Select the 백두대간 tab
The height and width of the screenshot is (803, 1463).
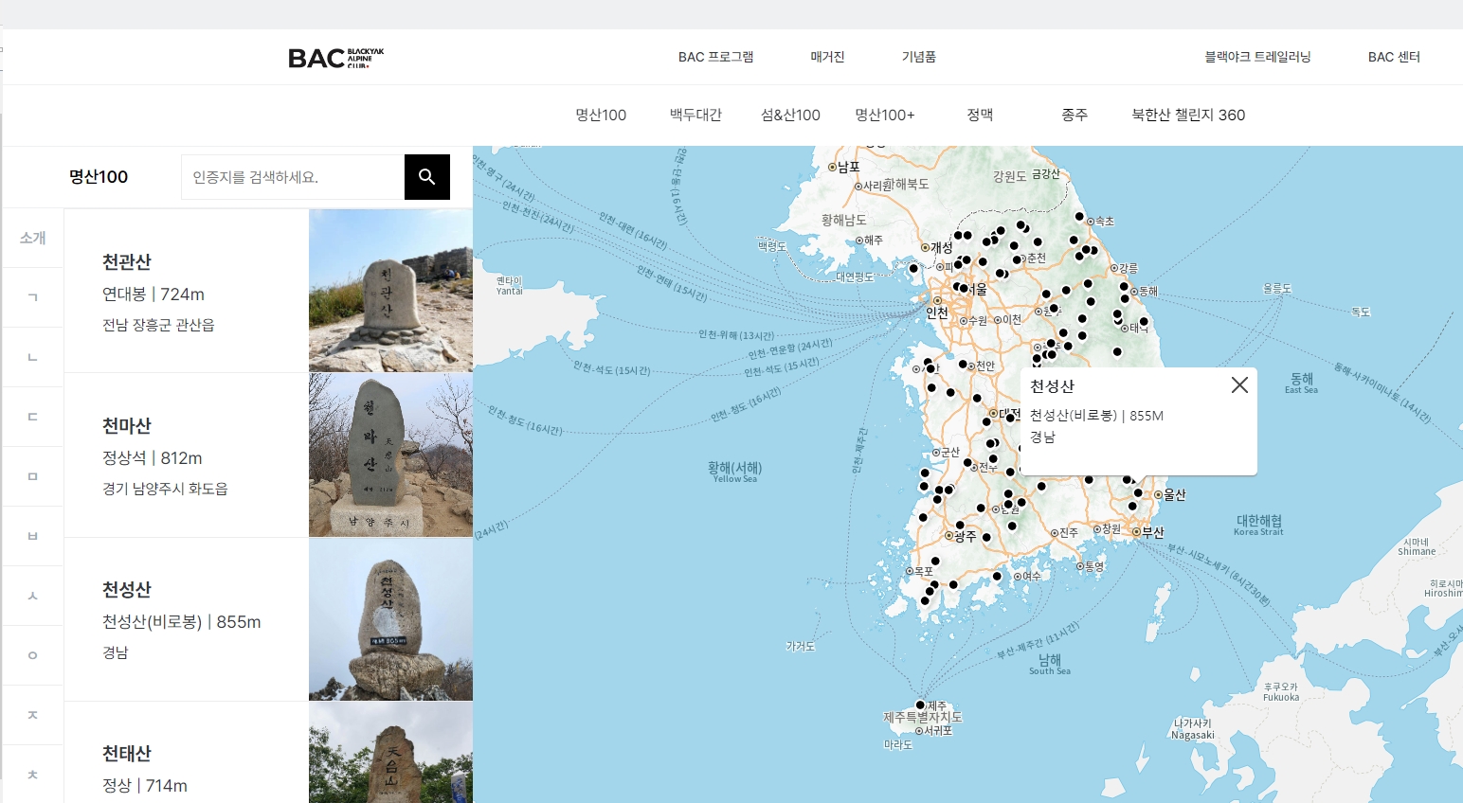tap(695, 115)
